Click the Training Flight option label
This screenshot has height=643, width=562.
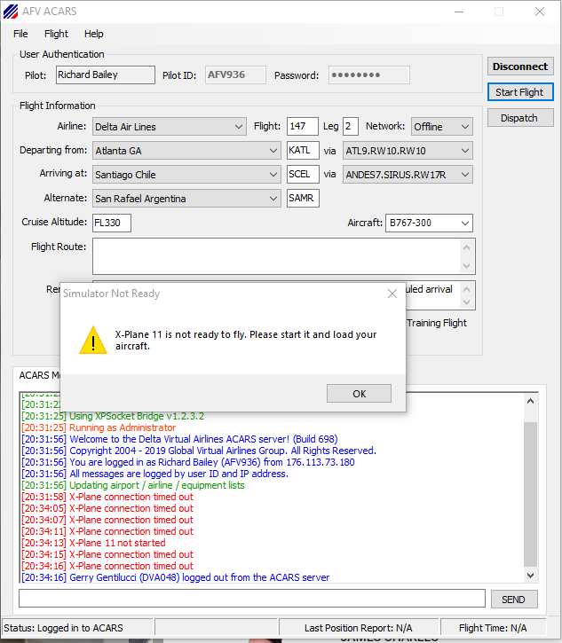pyautogui.click(x=437, y=323)
